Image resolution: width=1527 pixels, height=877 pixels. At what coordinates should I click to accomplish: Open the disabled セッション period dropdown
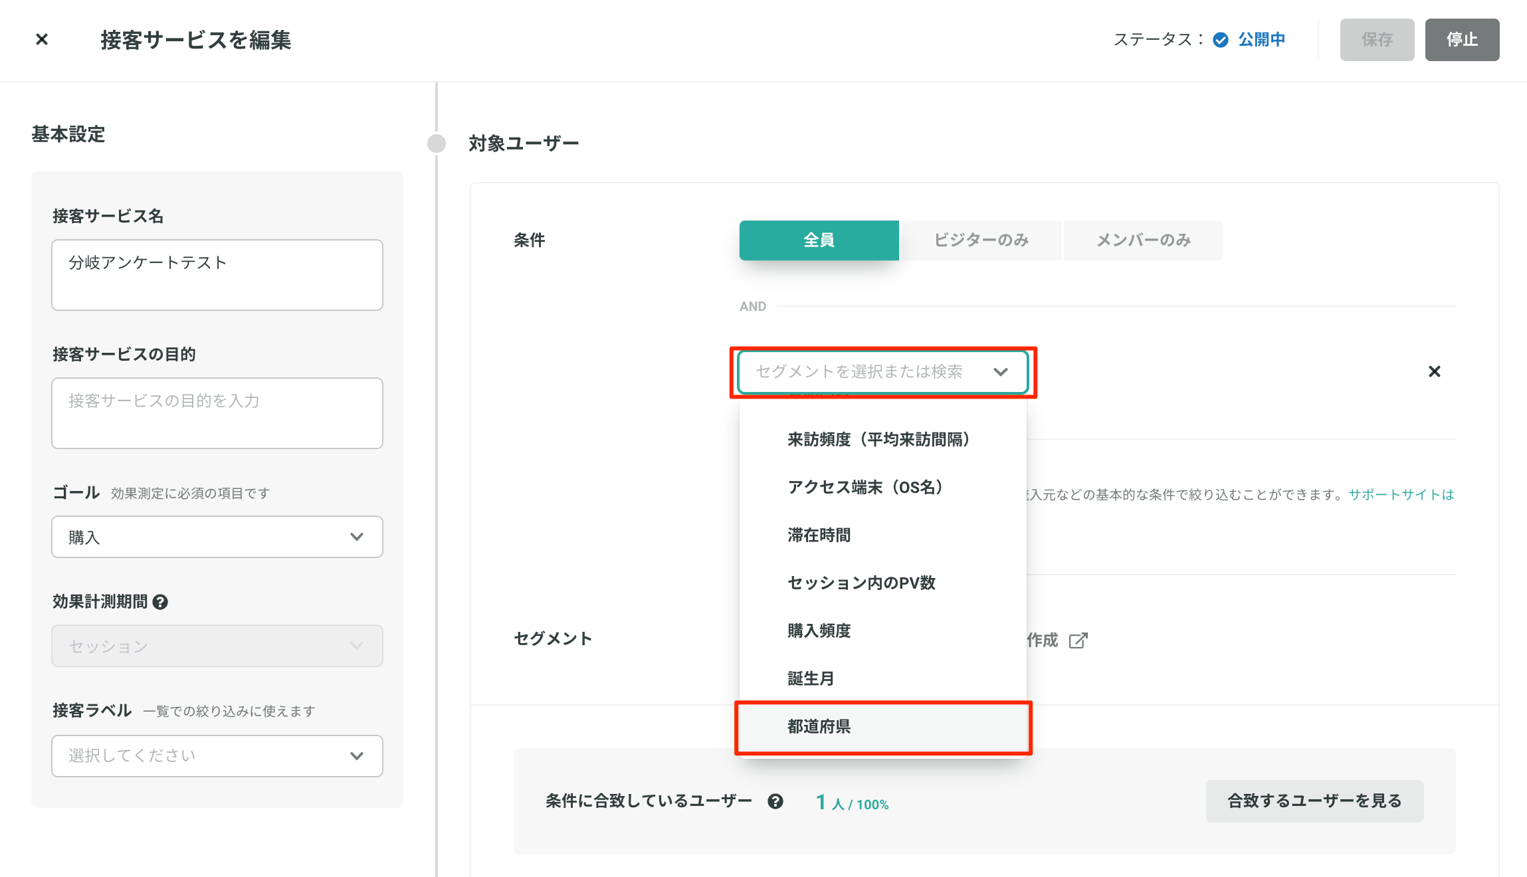point(217,646)
